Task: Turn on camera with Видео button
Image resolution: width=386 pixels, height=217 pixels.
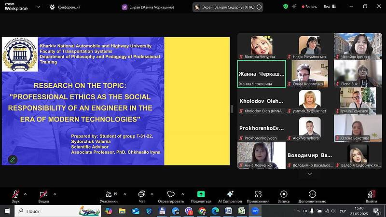Action: click(x=44, y=194)
